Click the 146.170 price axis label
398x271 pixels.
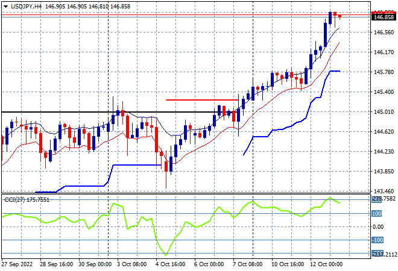(x=384, y=52)
